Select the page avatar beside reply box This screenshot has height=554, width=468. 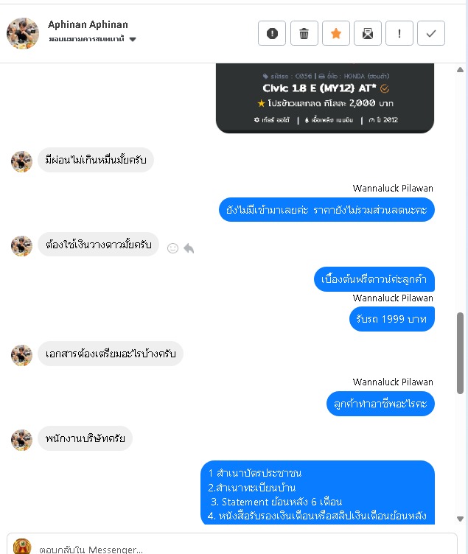[x=22, y=546]
